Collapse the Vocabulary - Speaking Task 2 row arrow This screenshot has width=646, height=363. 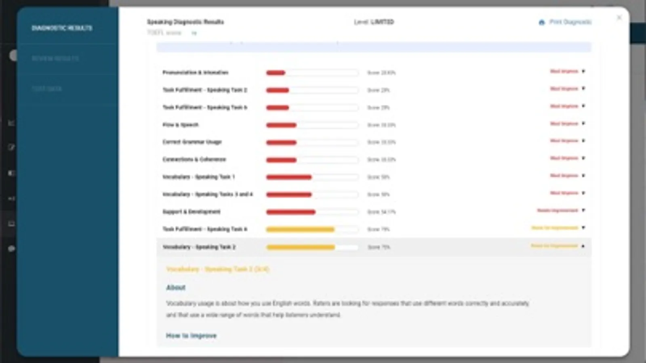(583, 246)
